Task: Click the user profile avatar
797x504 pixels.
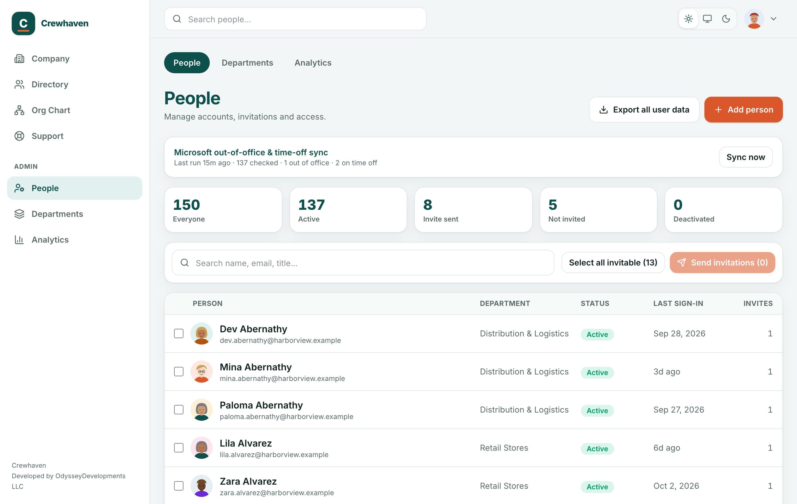Action: [754, 19]
